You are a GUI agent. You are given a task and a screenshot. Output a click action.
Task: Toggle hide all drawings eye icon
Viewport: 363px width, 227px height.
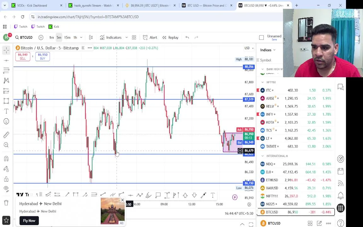6,189
